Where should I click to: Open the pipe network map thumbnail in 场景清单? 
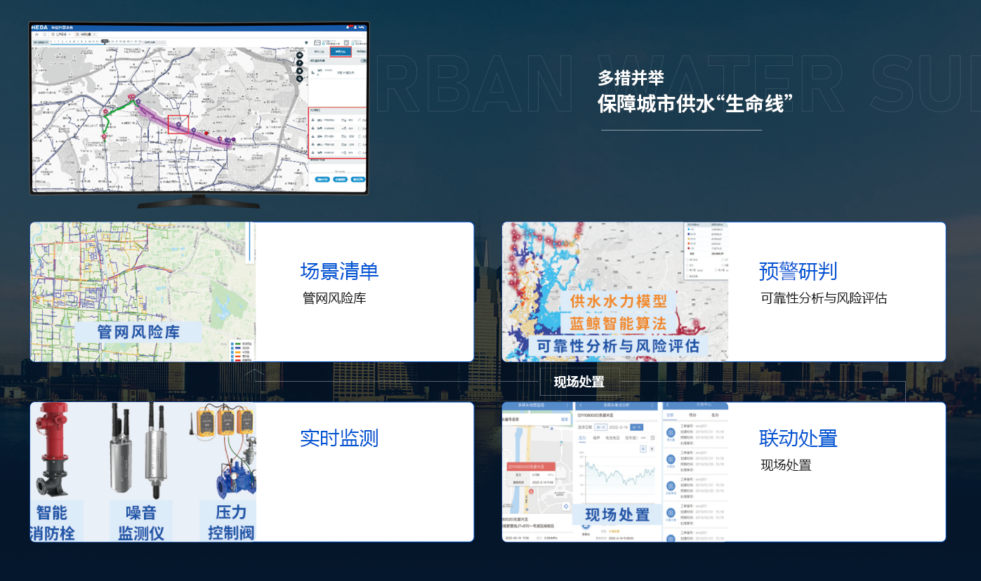tap(143, 292)
